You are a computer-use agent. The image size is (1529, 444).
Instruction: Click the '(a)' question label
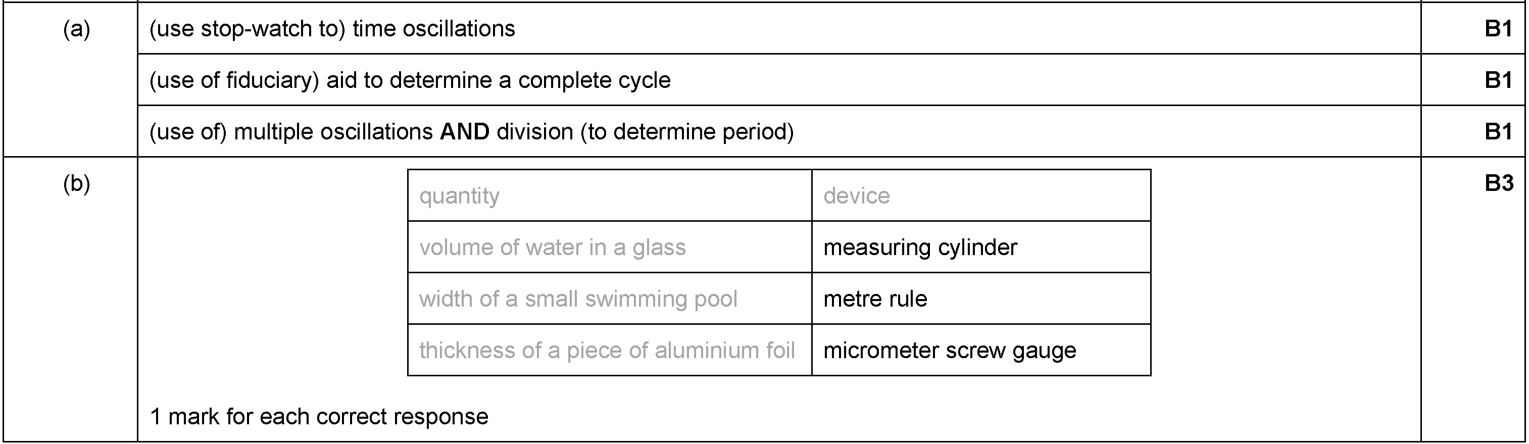77,28
